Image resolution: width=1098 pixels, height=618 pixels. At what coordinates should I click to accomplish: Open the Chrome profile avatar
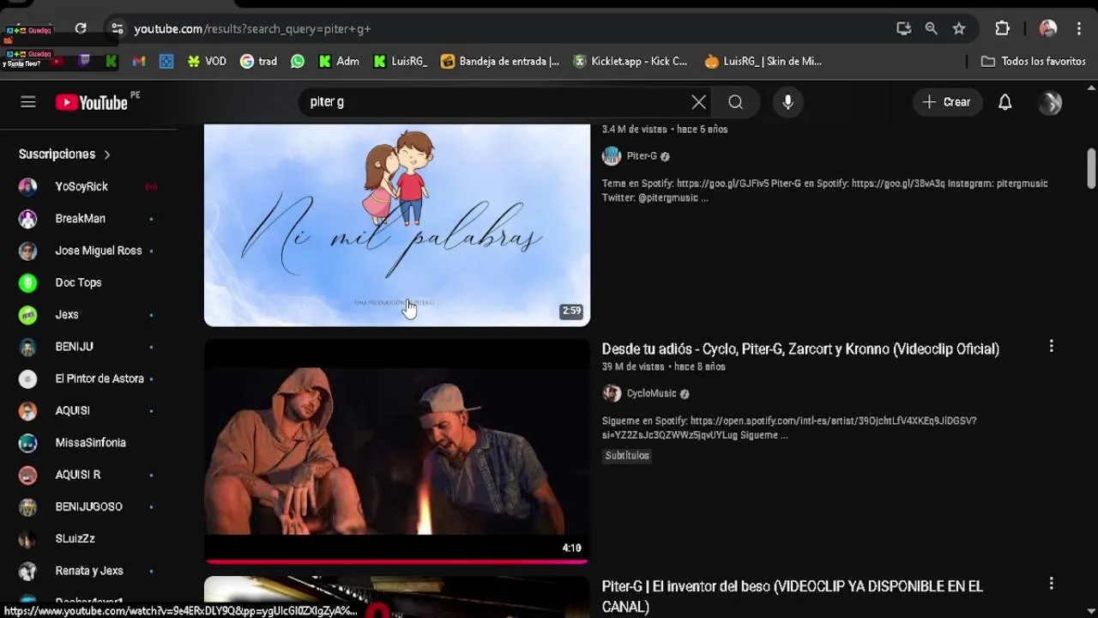coord(1048,28)
